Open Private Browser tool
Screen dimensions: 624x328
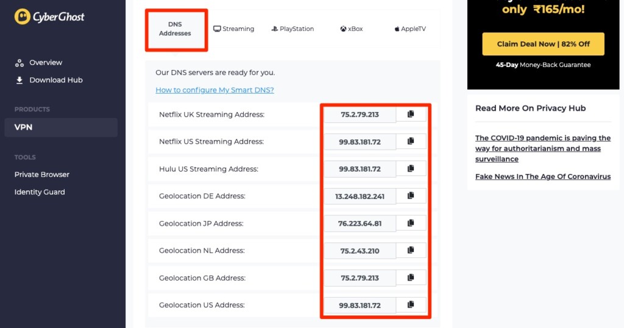pos(42,175)
